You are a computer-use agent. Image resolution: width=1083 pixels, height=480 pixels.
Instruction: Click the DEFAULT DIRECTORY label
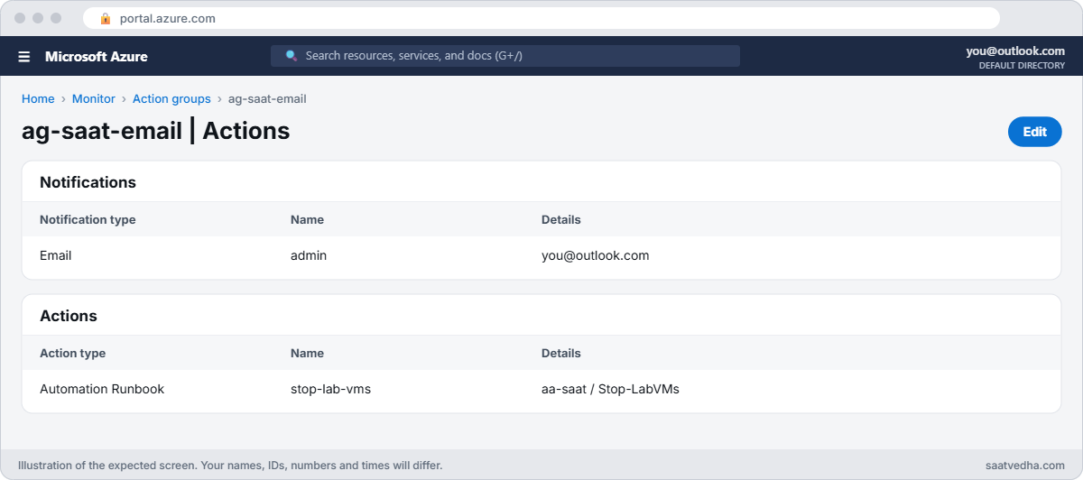(x=1022, y=66)
